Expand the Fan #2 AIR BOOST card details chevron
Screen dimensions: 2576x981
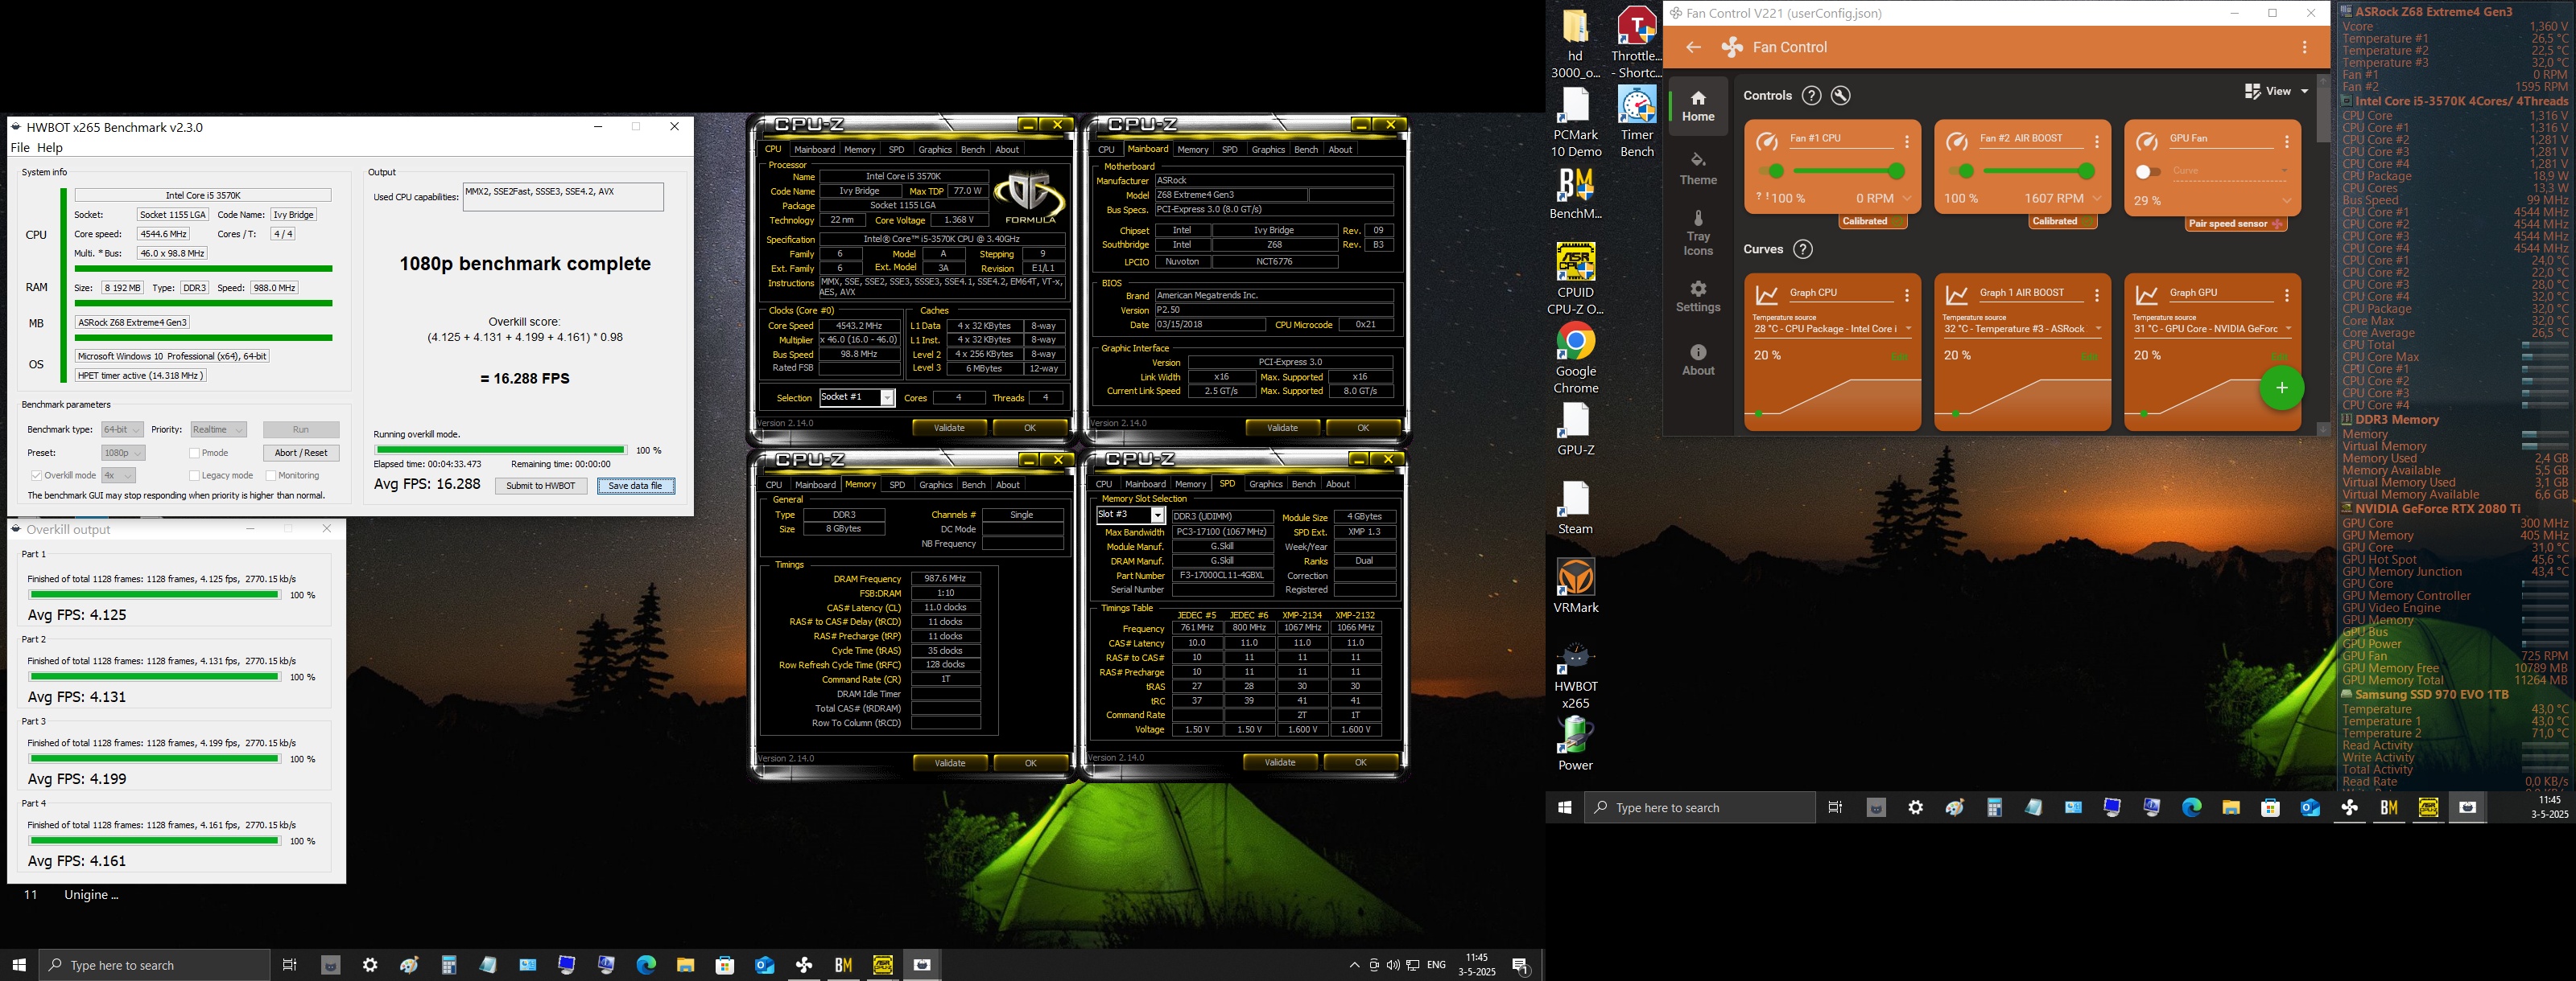(2097, 199)
